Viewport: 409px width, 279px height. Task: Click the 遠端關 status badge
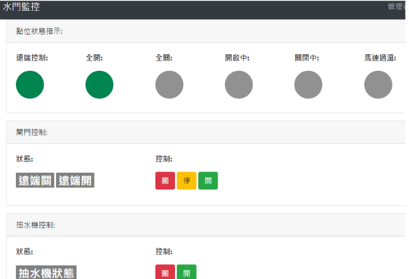pyautogui.click(x=35, y=181)
